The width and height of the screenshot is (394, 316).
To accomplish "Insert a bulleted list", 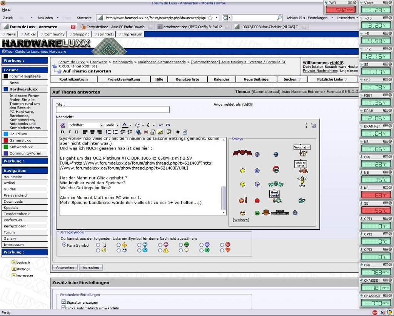I will click(x=115, y=132).
